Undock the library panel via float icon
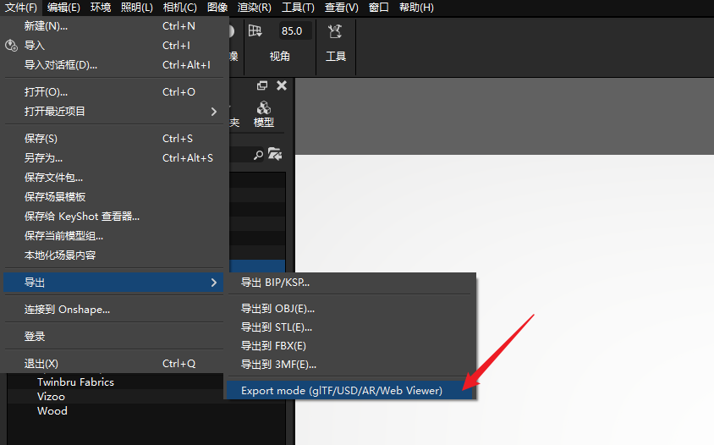This screenshot has height=445, width=714. pyautogui.click(x=262, y=85)
